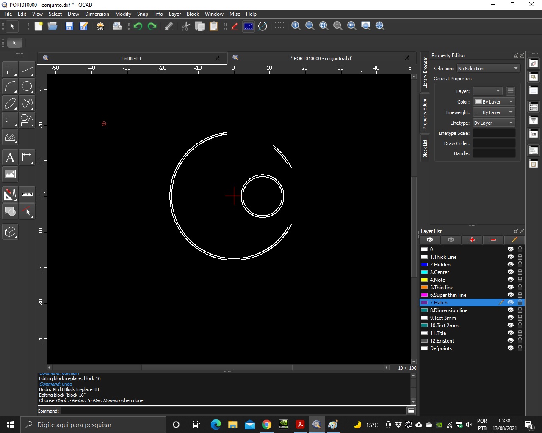Viewport: 542px width, 433px height.
Task: Select the Line drawing tool
Action: pos(27,69)
